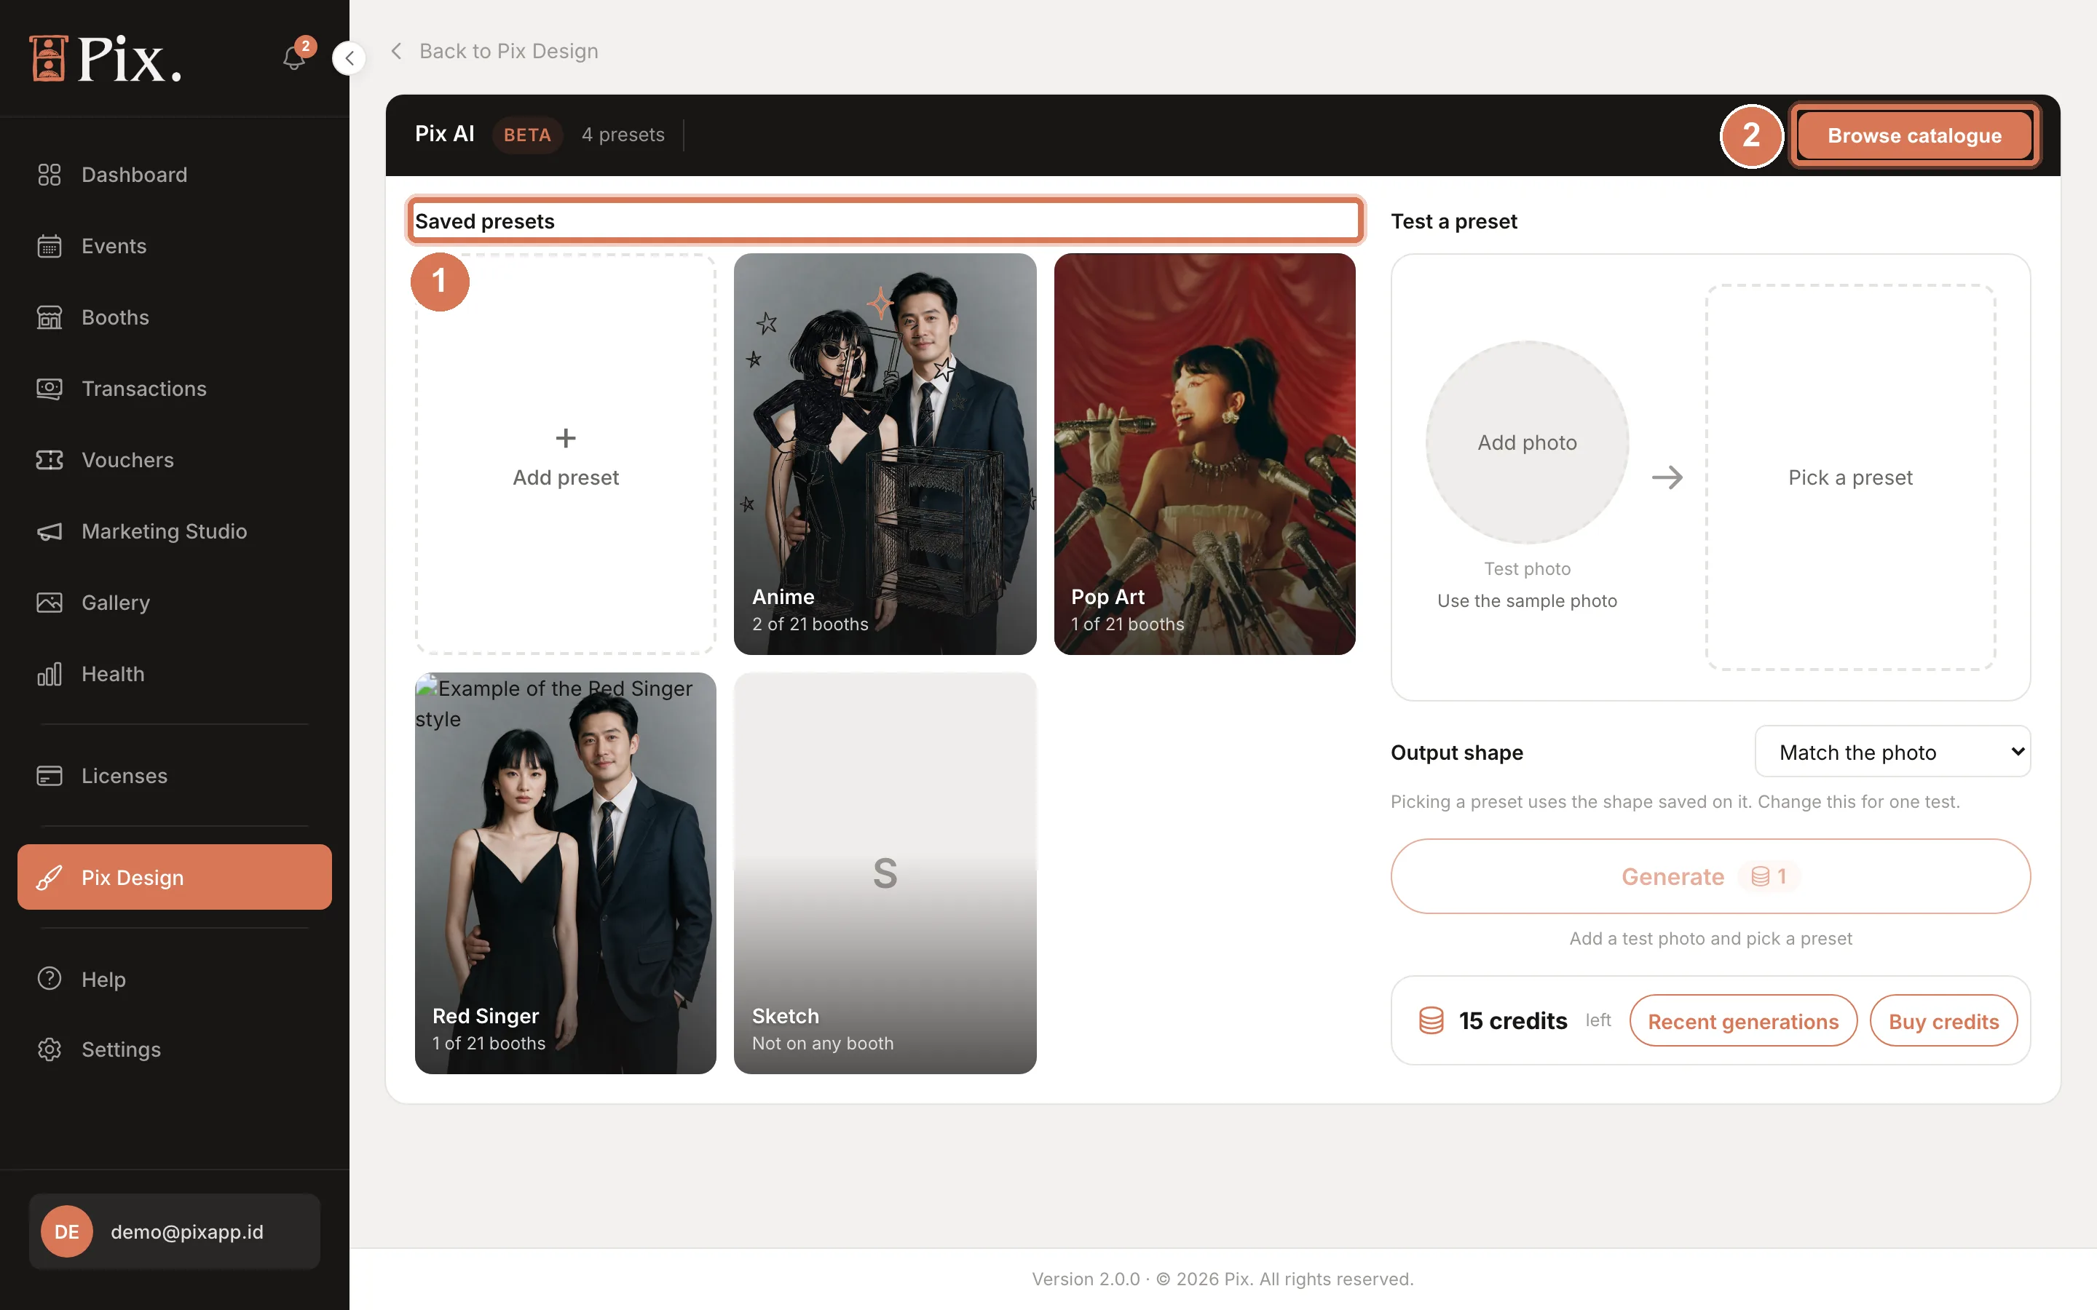Click the Pix logo
Screen dimensions: 2097x1310
[x=106, y=59]
